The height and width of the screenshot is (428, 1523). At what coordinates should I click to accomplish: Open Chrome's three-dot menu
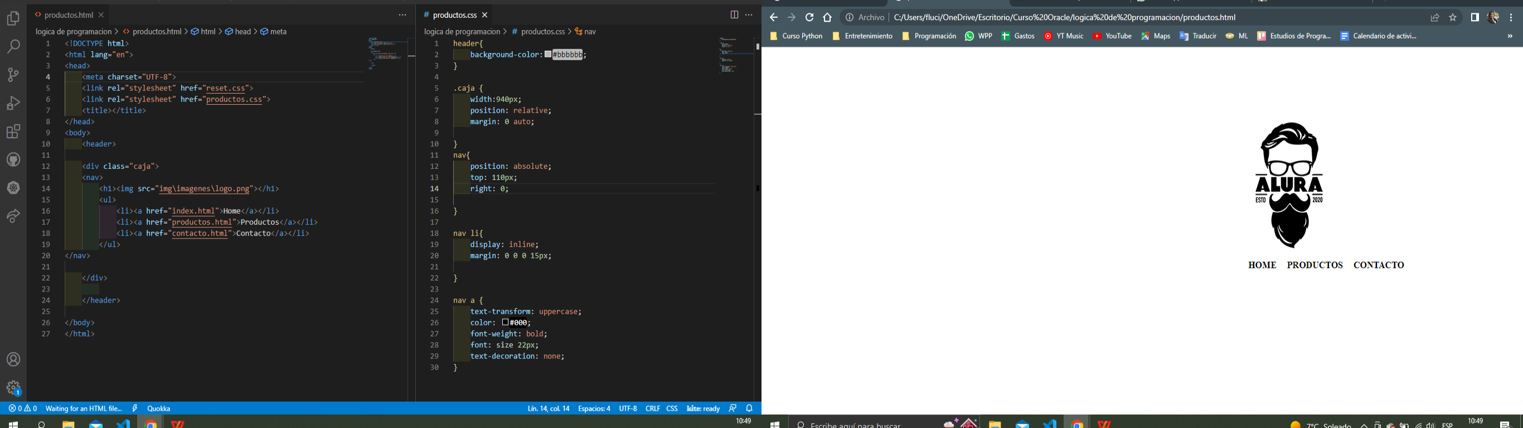pyautogui.click(x=1511, y=18)
